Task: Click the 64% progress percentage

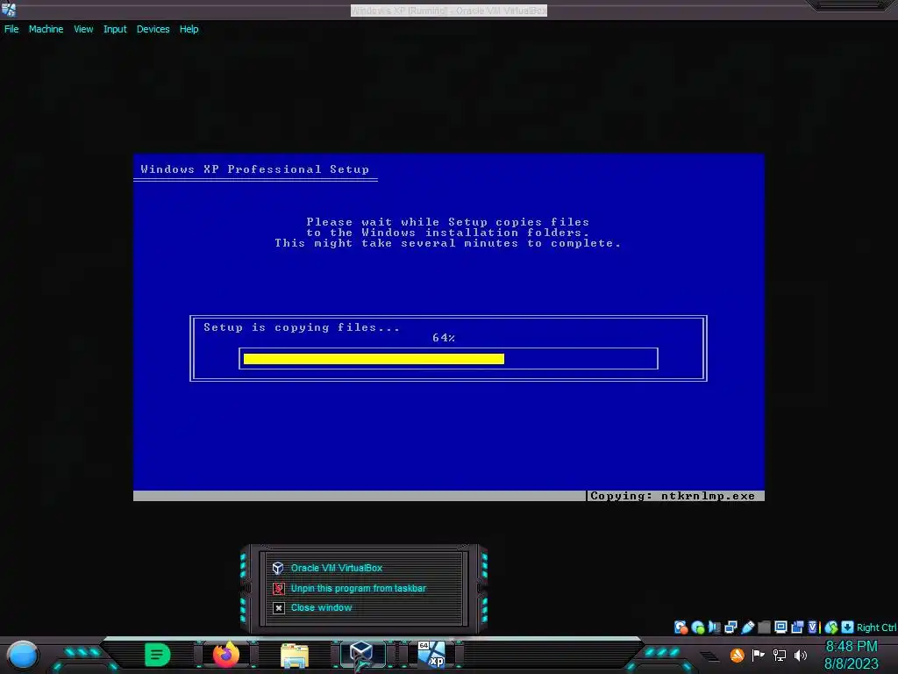Action: click(444, 338)
